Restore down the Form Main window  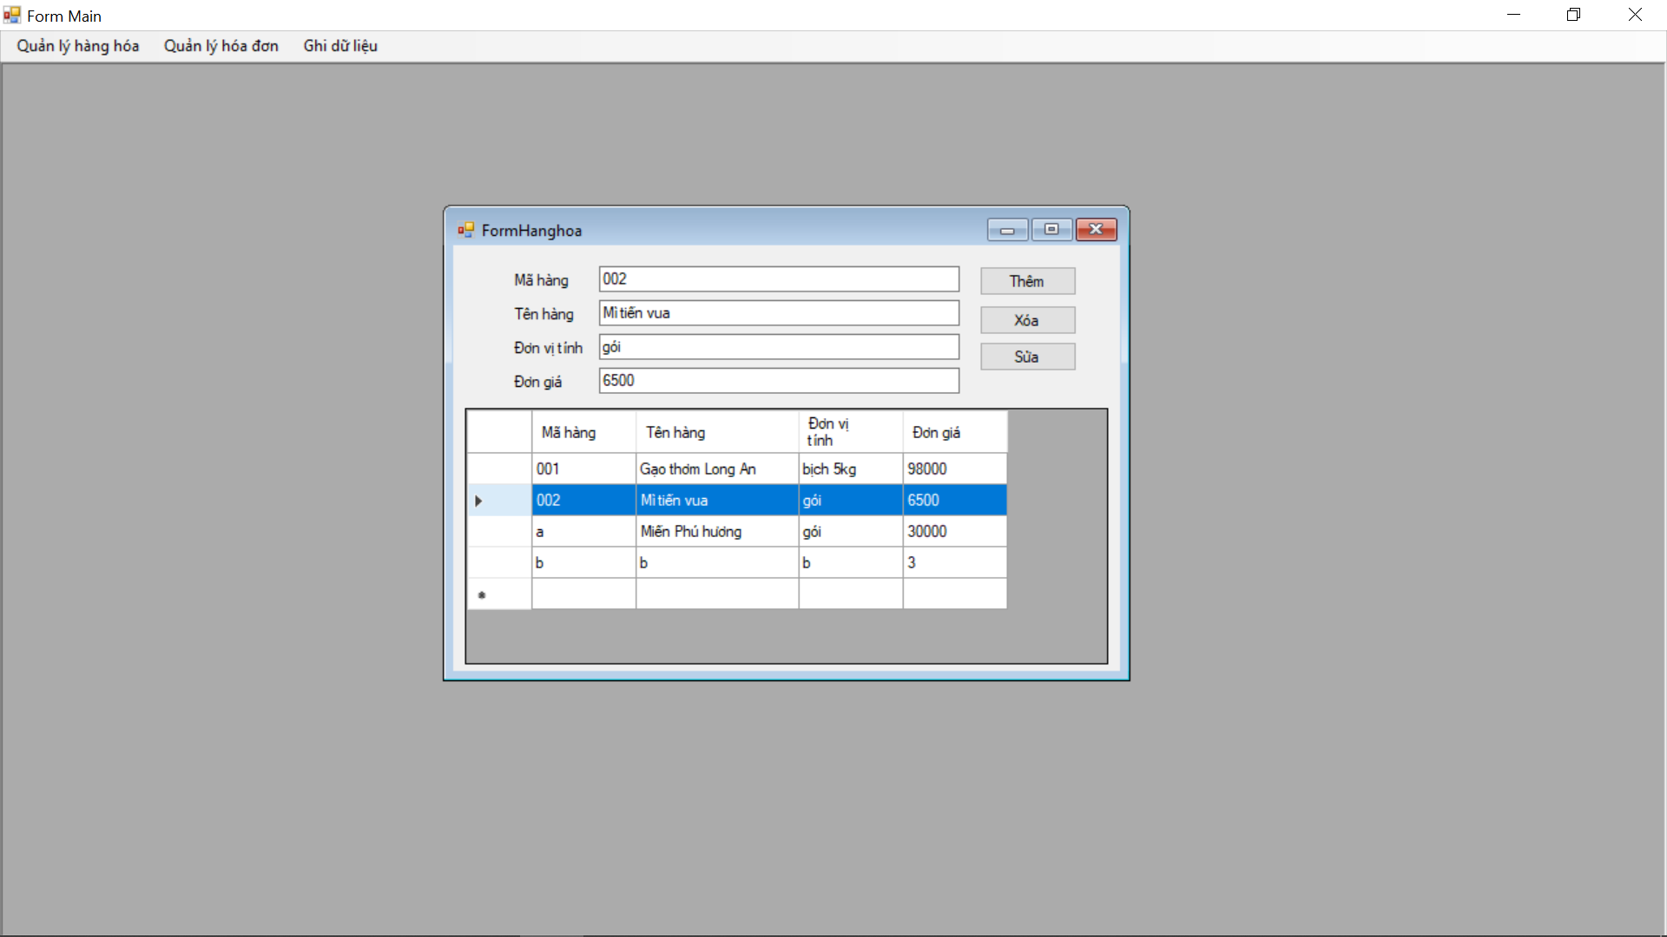click(x=1574, y=15)
